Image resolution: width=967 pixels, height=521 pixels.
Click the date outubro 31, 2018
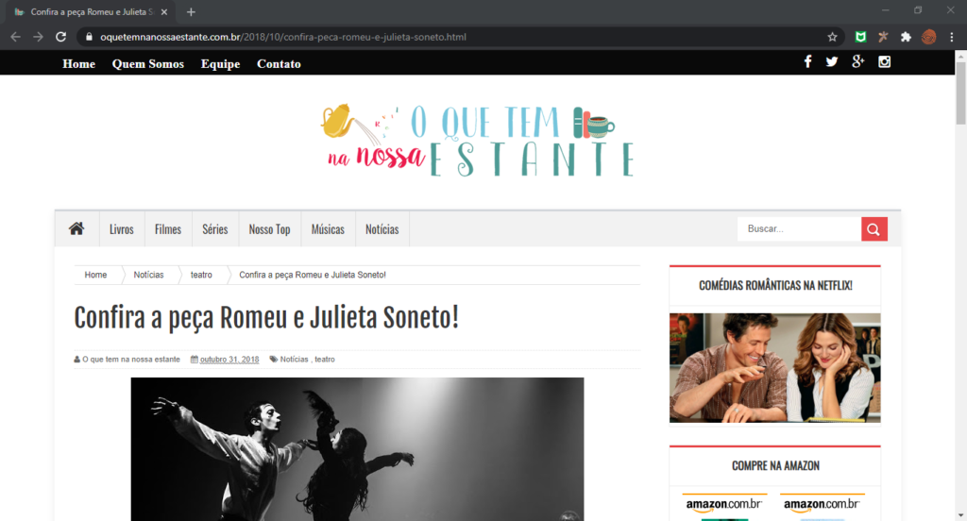point(229,360)
